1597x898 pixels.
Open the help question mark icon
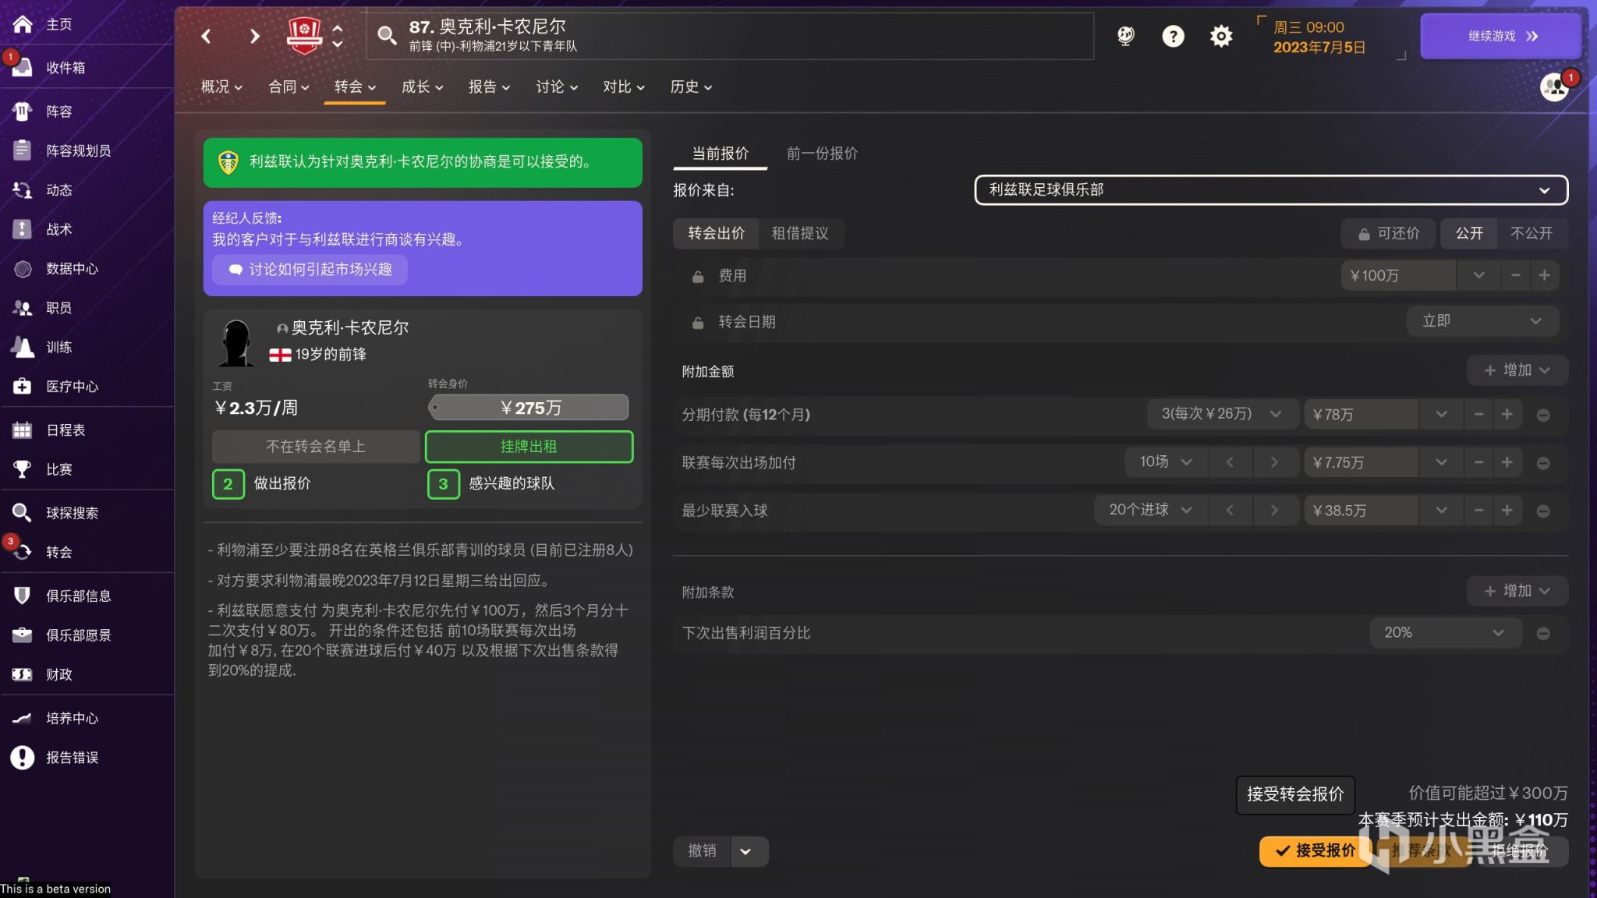(1173, 36)
